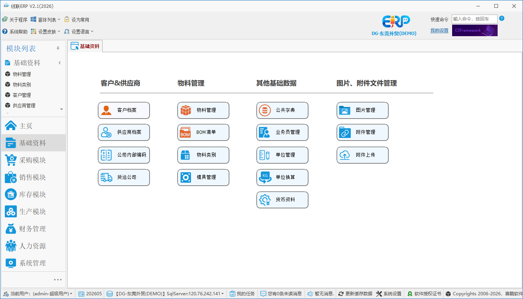
Task: Click the 202605 period in status bar
Action: tap(90, 294)
